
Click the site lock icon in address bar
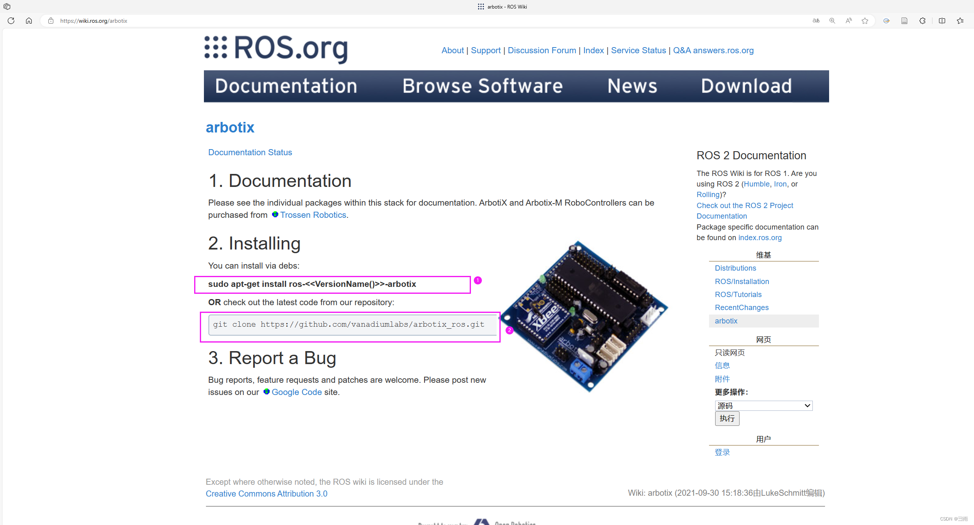coord(51,21)
